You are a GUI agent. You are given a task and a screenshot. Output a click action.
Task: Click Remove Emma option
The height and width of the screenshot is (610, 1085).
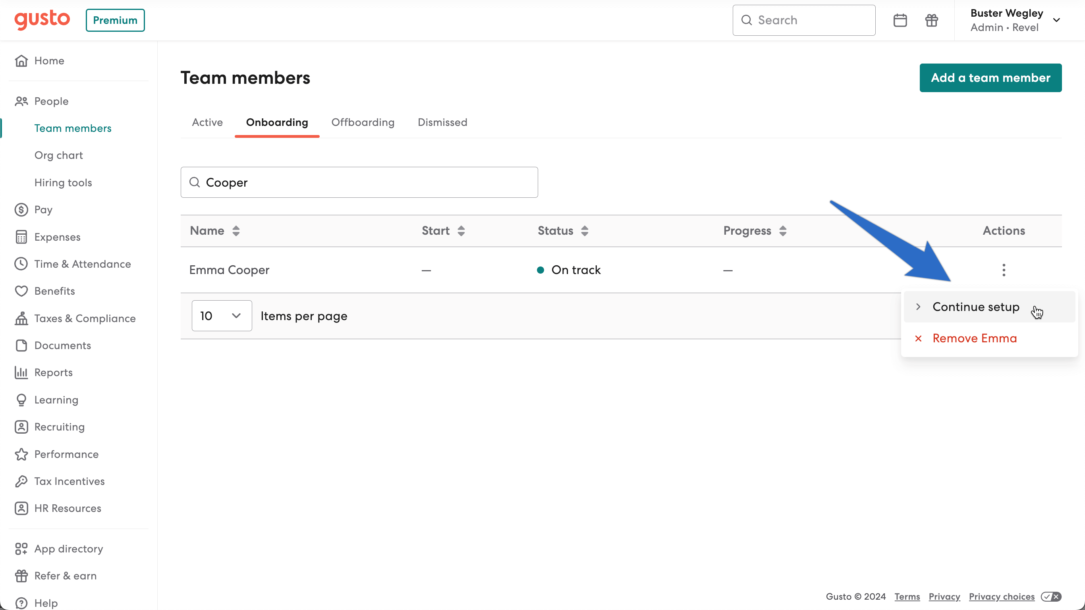pyautogui.click(x=975, y=338)
